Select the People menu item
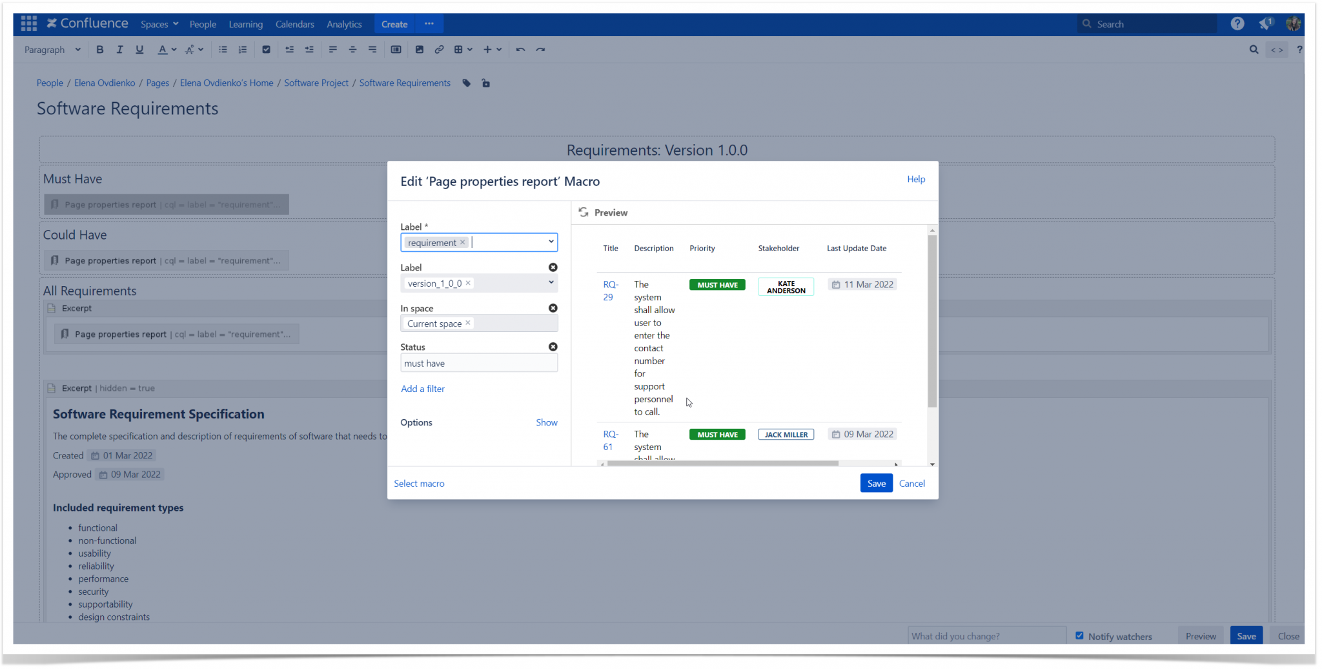Image resolution: width=1322 pixels, height=669 pixels. tap(203, 24)
